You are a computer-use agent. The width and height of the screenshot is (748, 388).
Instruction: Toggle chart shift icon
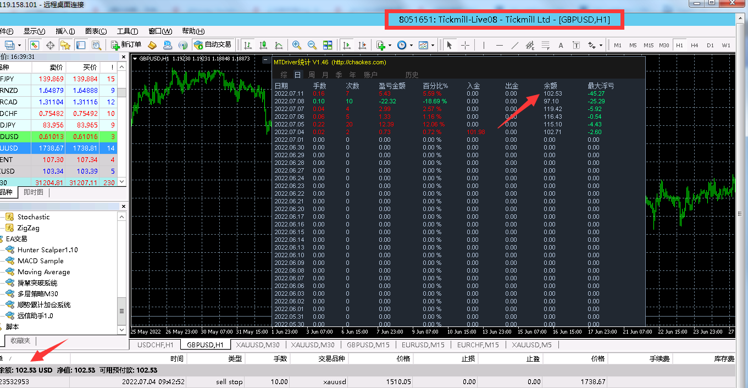click(362, 45)
